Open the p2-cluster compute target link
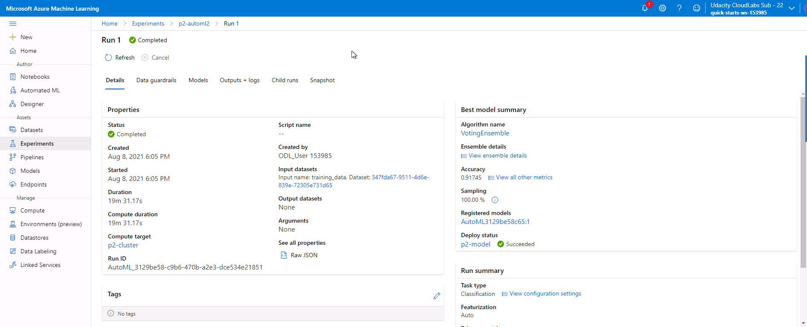Viewport: 807px width, 327px height. [x=123, y=245]
